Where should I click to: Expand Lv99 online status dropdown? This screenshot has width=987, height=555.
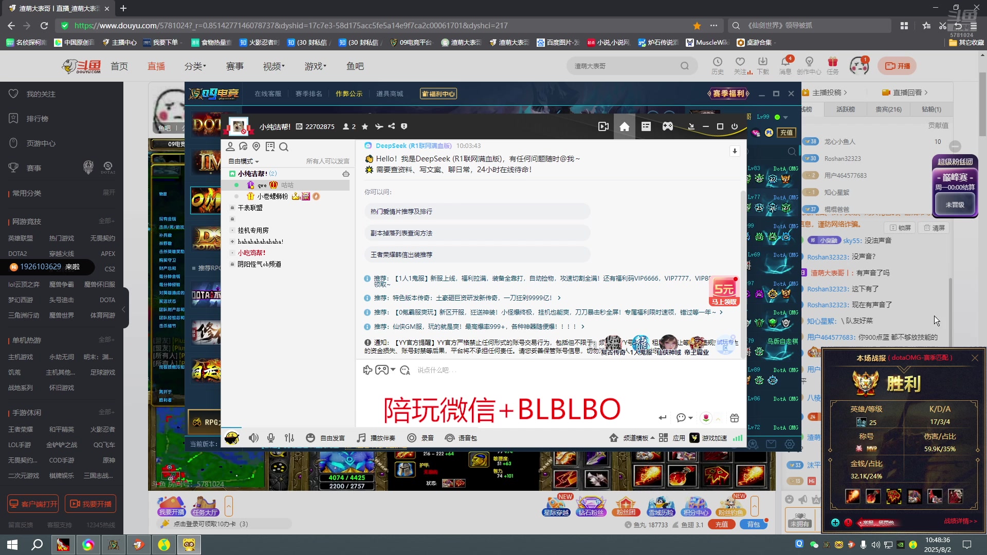click(x=785, y=117)
